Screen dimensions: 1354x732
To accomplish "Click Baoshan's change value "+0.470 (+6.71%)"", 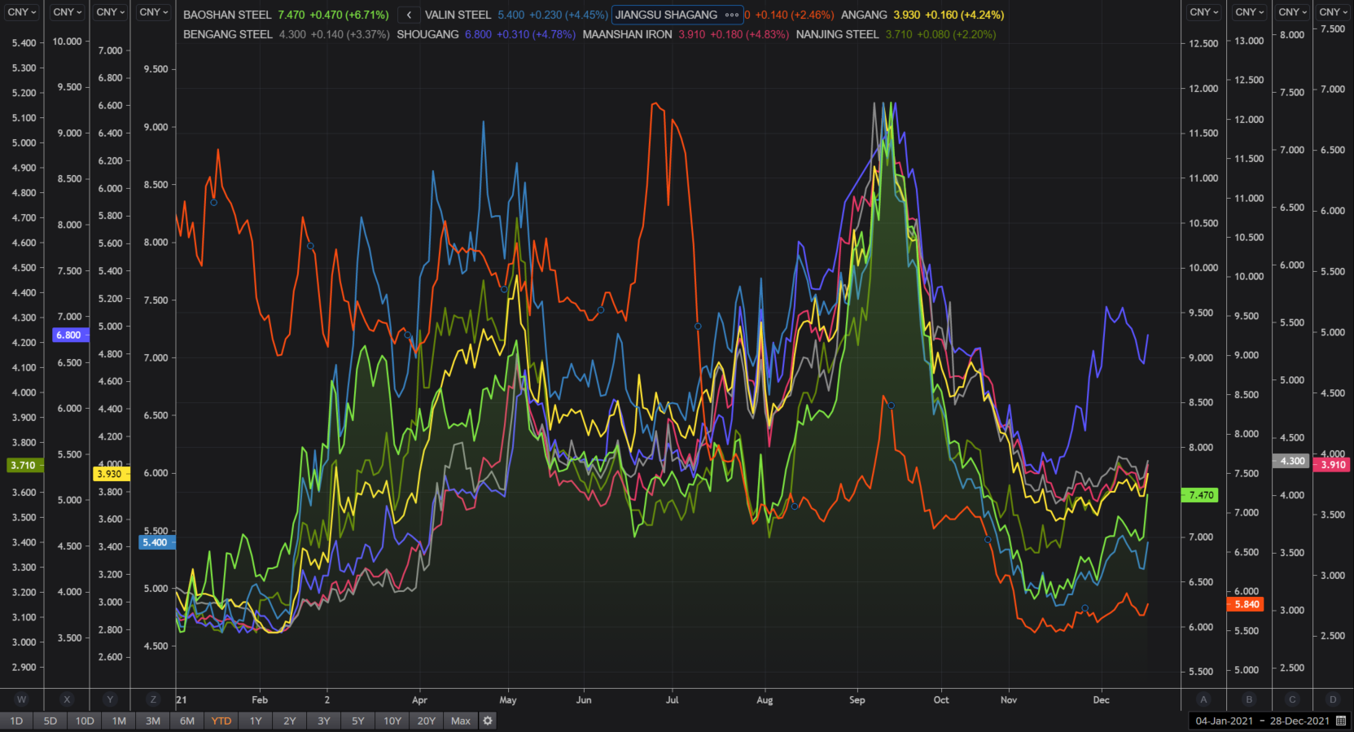I will coord(349,15).
